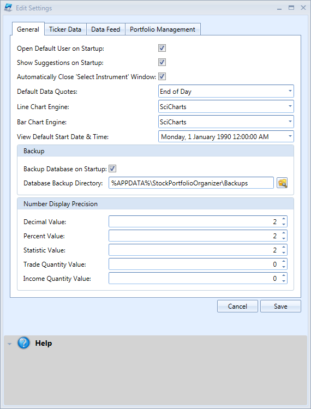Click the browse folder icon for backup directory
This screenshot has height=409, width=311.
[x=282, y=183]
